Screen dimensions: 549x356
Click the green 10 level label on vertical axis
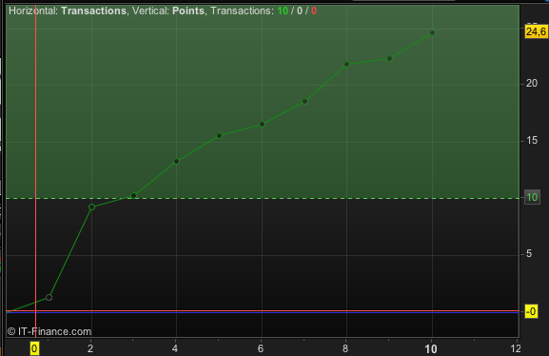point(532,197)
